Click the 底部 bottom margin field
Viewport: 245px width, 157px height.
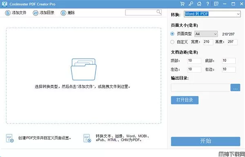click(229, 61)
